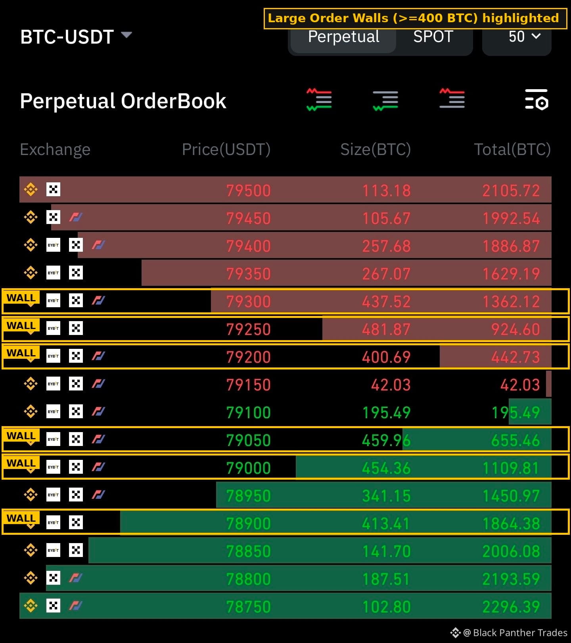Select the ask price 79350
Image resolution: width=571 pixels, height=643 pixels.
click(249, 274)
